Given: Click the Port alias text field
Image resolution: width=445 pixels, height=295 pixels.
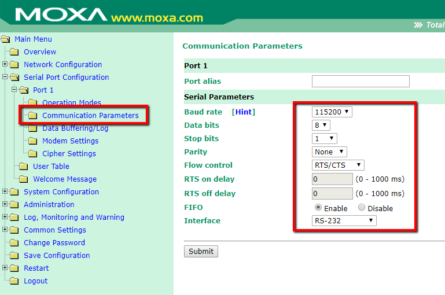Looking at the screenshot, I should point(360,82).
